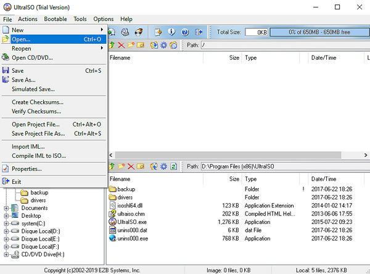Choose Save As... from the File menu
The width and height of the screenshot is (370, 274).
(23, 80)
